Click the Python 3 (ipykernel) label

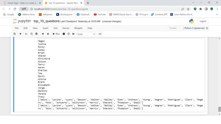[x=194, y=28]
